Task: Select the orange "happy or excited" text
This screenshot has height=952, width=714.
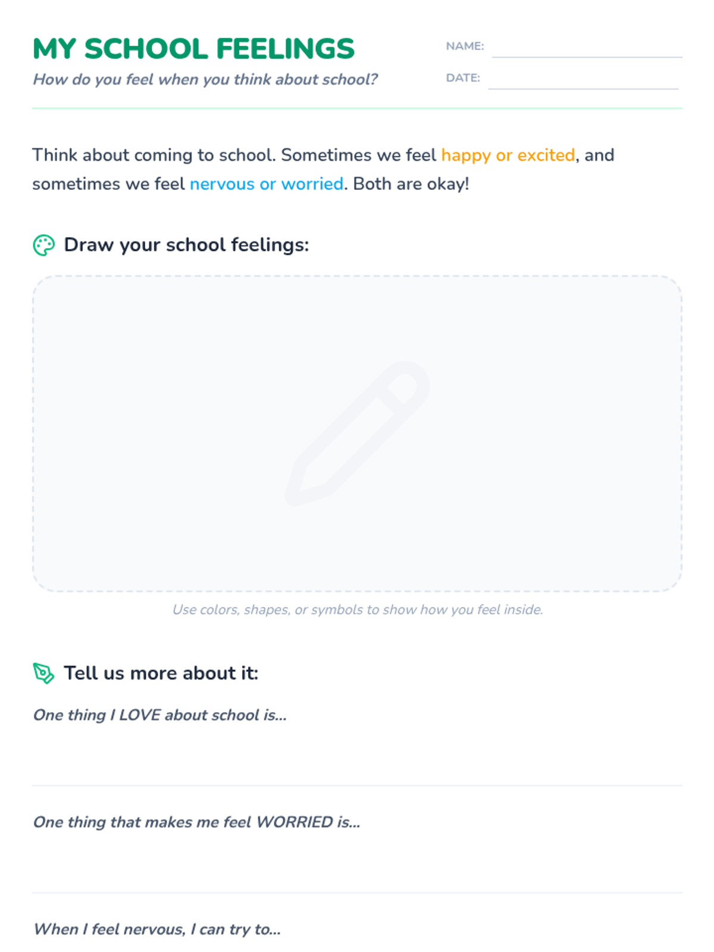Action: (x=508, y=155)
